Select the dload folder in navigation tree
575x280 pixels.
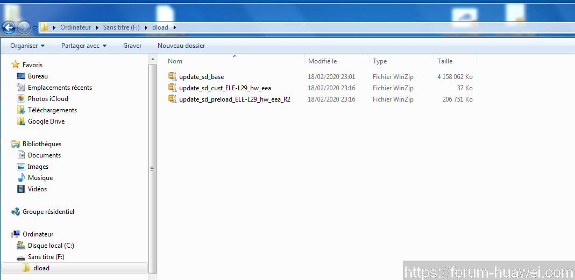tap(41, 268)
